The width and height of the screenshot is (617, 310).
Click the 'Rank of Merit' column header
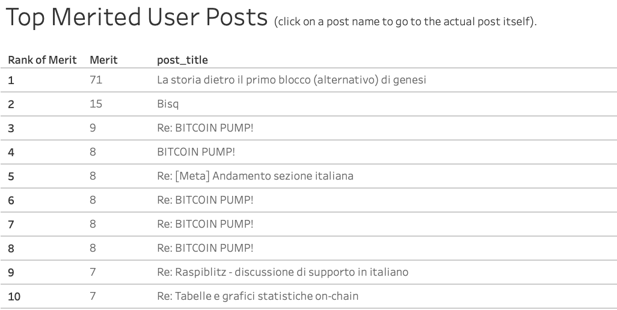pyautogui.click(x=42, y=59)
